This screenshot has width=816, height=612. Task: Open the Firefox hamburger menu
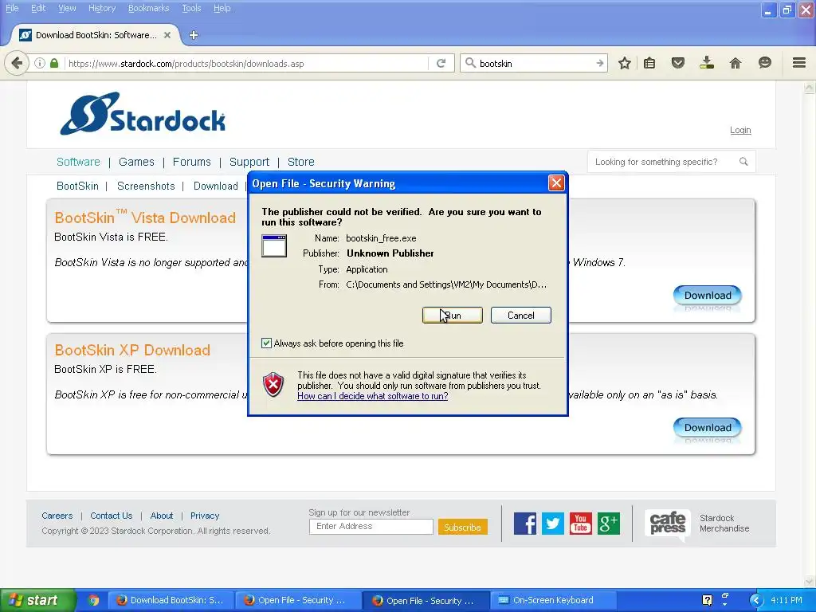tap(799, 63)
